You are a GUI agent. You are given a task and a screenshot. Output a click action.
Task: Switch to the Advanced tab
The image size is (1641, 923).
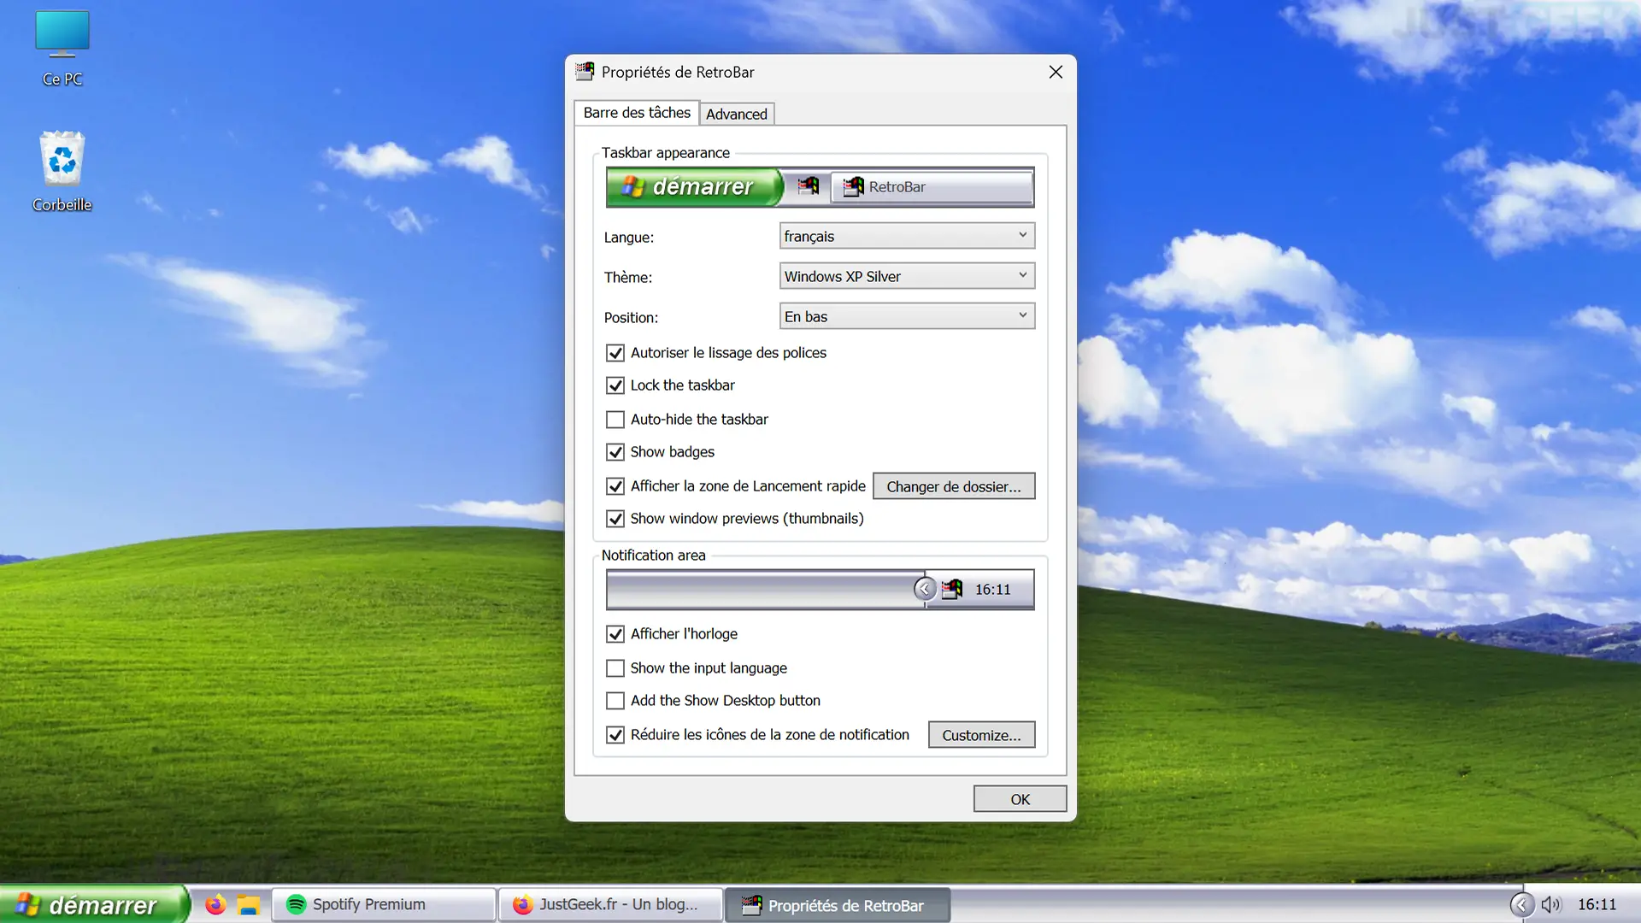[737, 115]
